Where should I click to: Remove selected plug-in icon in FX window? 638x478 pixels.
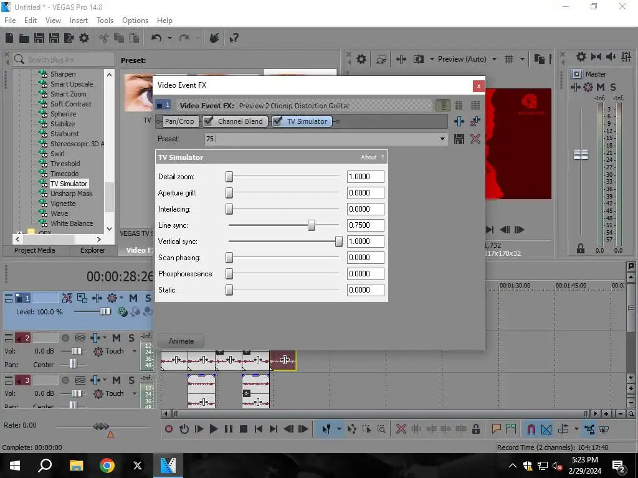(x=475, y=121)
